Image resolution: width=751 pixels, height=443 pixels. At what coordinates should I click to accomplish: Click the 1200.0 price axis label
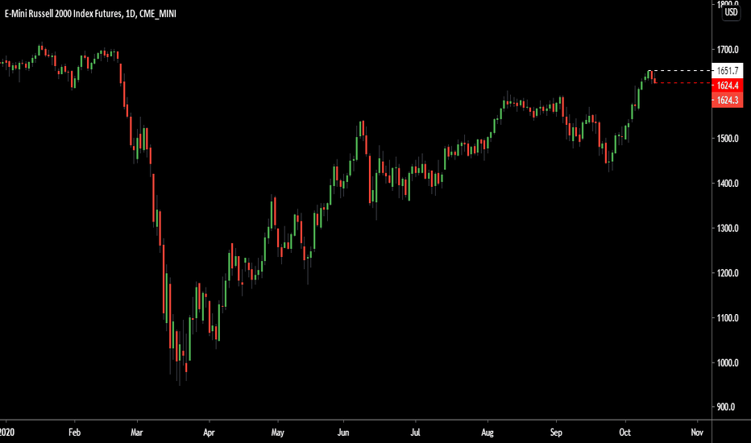pos(728,273)
